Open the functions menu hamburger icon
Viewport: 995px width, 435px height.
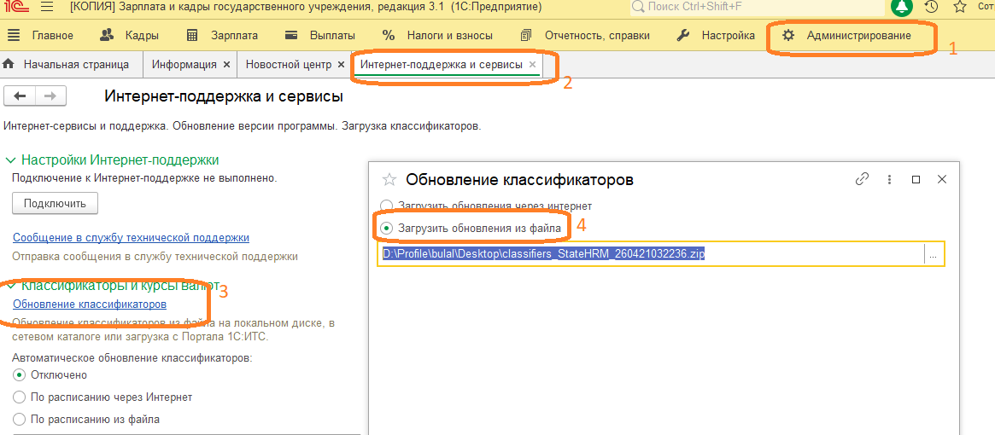[x=47, y=7]
